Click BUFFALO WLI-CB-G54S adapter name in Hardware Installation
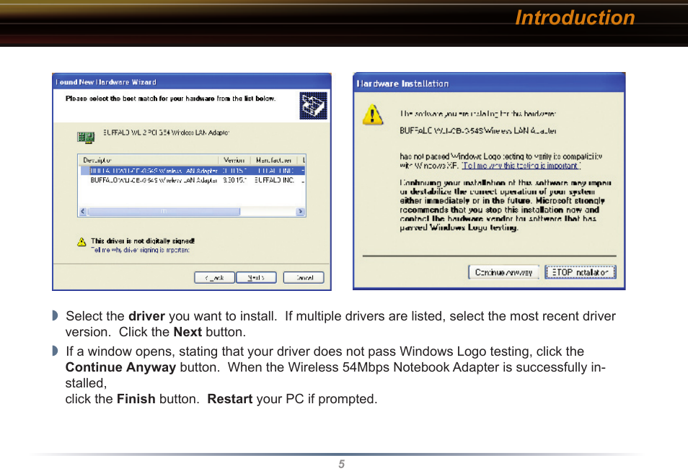The width and height of the screenshot is (688, 476). pos(478,130)
